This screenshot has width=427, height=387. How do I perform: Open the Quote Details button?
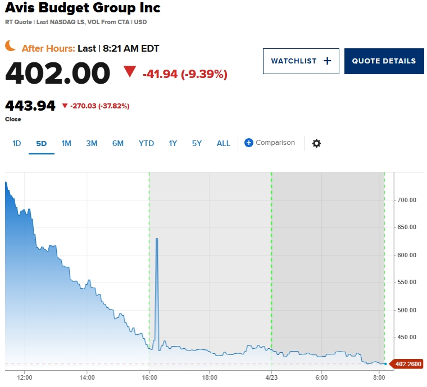tap(384, 61)
